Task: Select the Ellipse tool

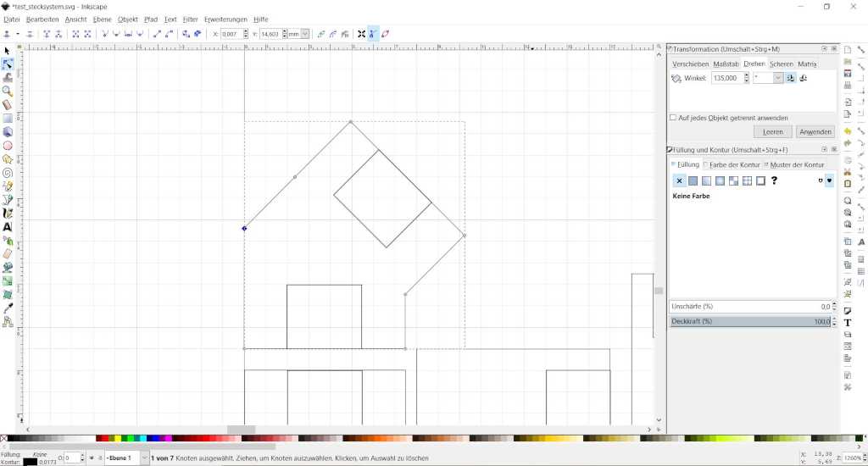Action: (7, 146)
